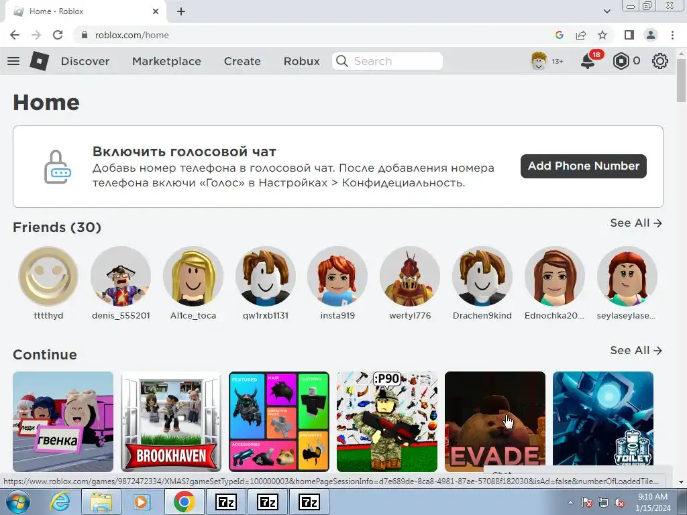Screen dimensions: 687x515
Task: Close the Home - Roblox tab
Action: (156, 11)
